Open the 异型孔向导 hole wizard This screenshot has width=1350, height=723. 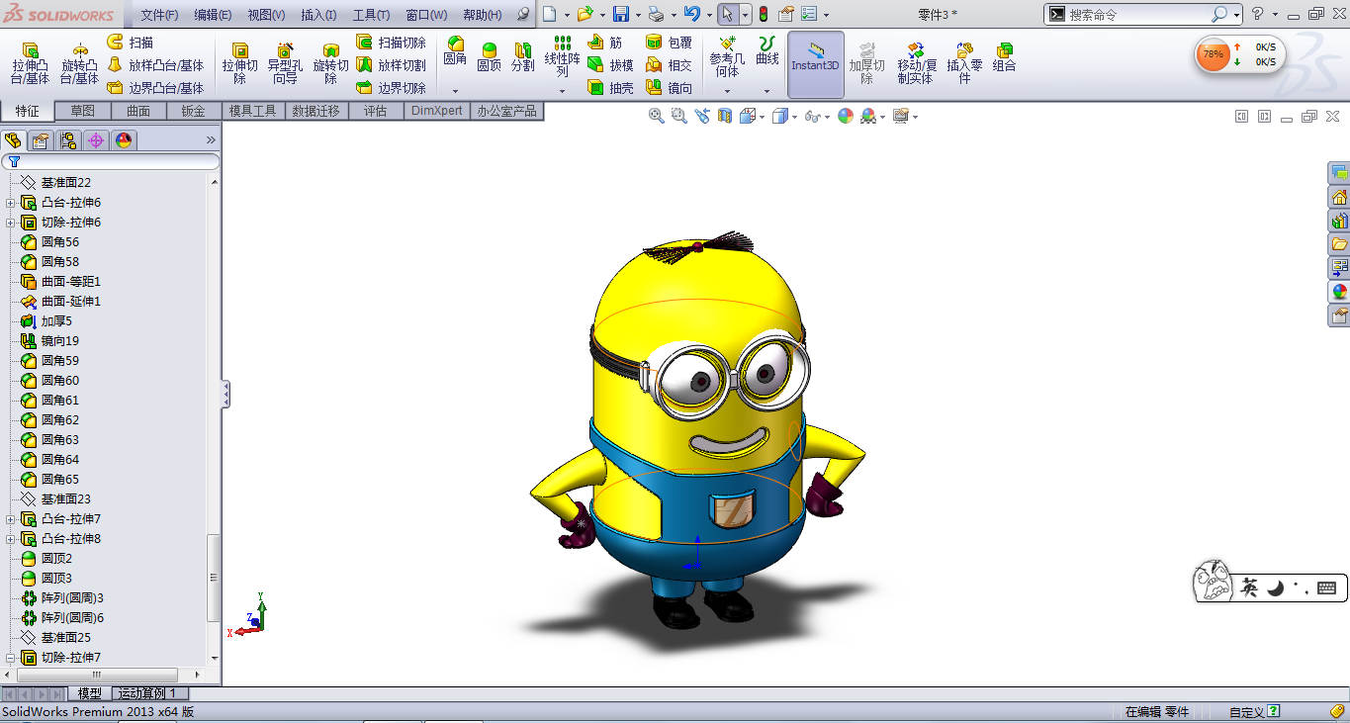point(285,63)
